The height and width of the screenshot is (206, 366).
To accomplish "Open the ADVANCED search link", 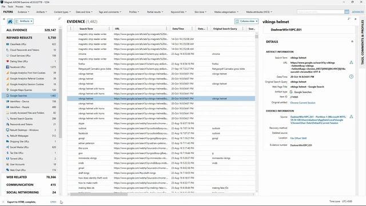I will point(357,12).
